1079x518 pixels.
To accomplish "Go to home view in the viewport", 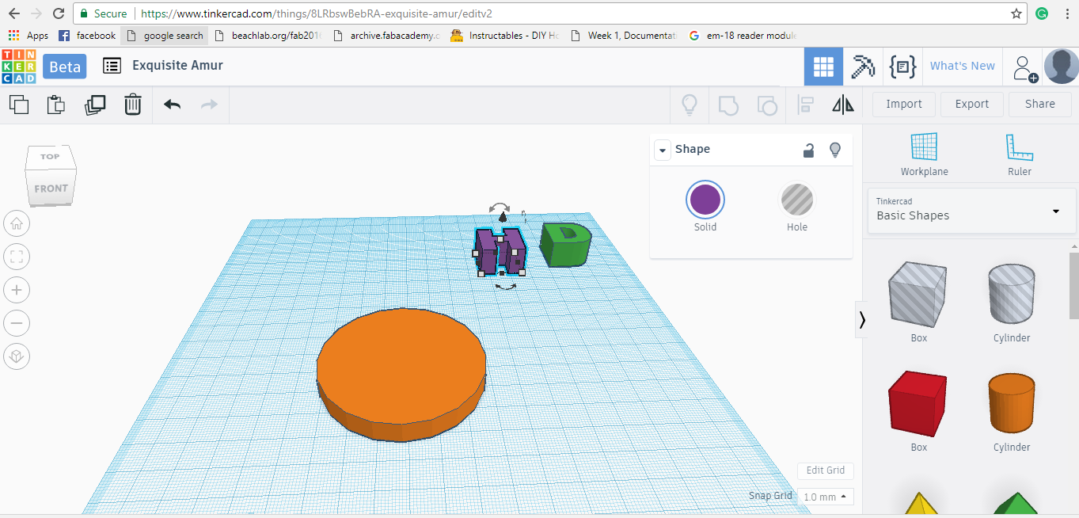I will [17, 224].
